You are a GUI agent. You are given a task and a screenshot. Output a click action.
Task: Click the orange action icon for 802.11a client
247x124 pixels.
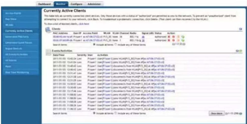[179, 37]
